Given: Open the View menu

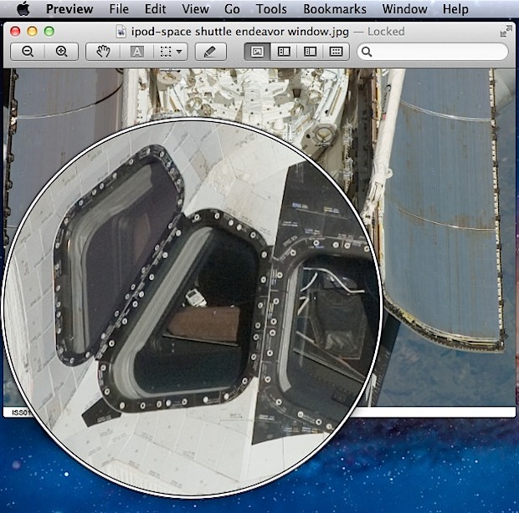Looking at the screenshot, I should click(x=195, y=9).
